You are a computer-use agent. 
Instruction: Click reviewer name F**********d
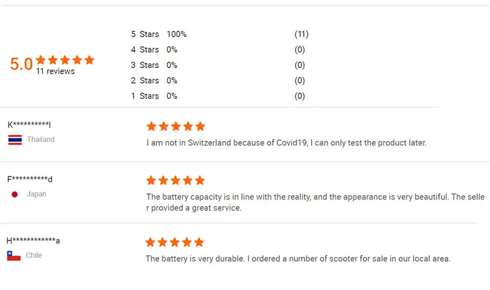click(30, 180)
